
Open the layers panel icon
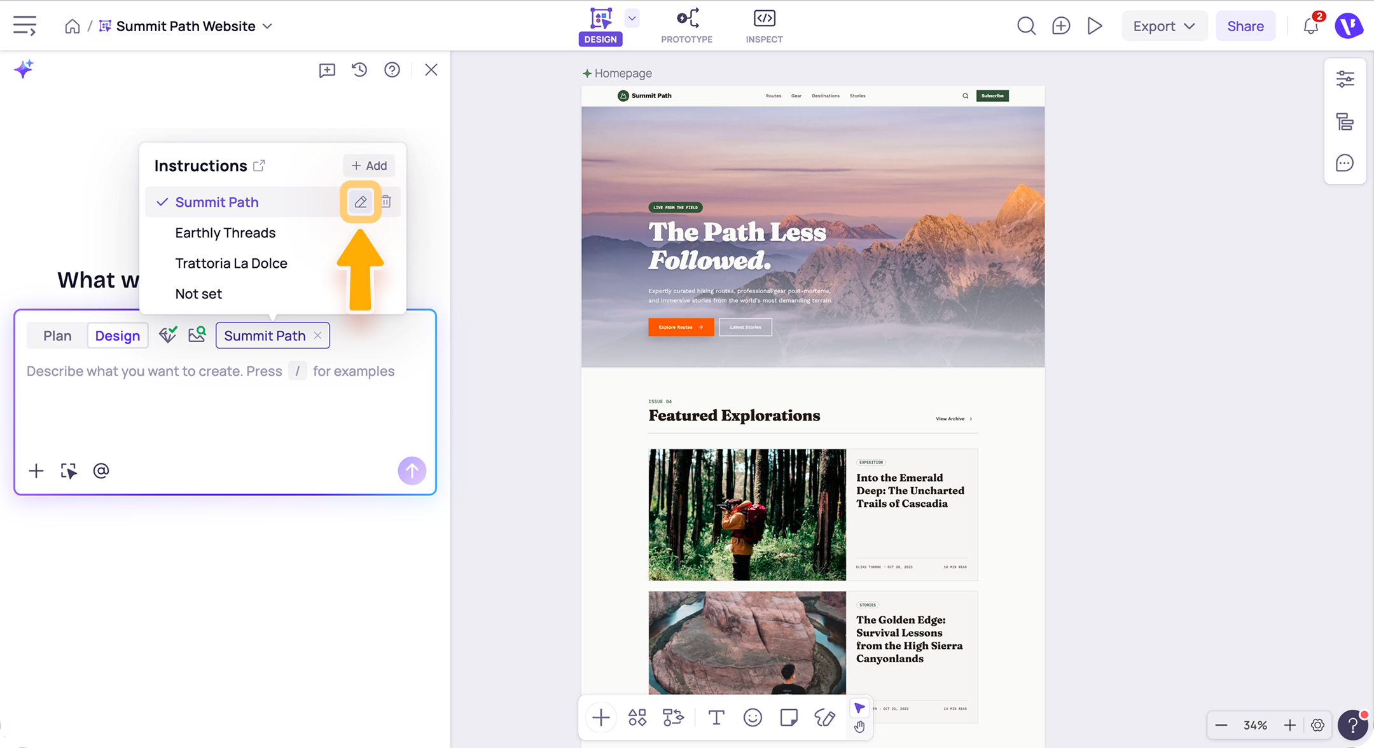[x=1345, y=121]
